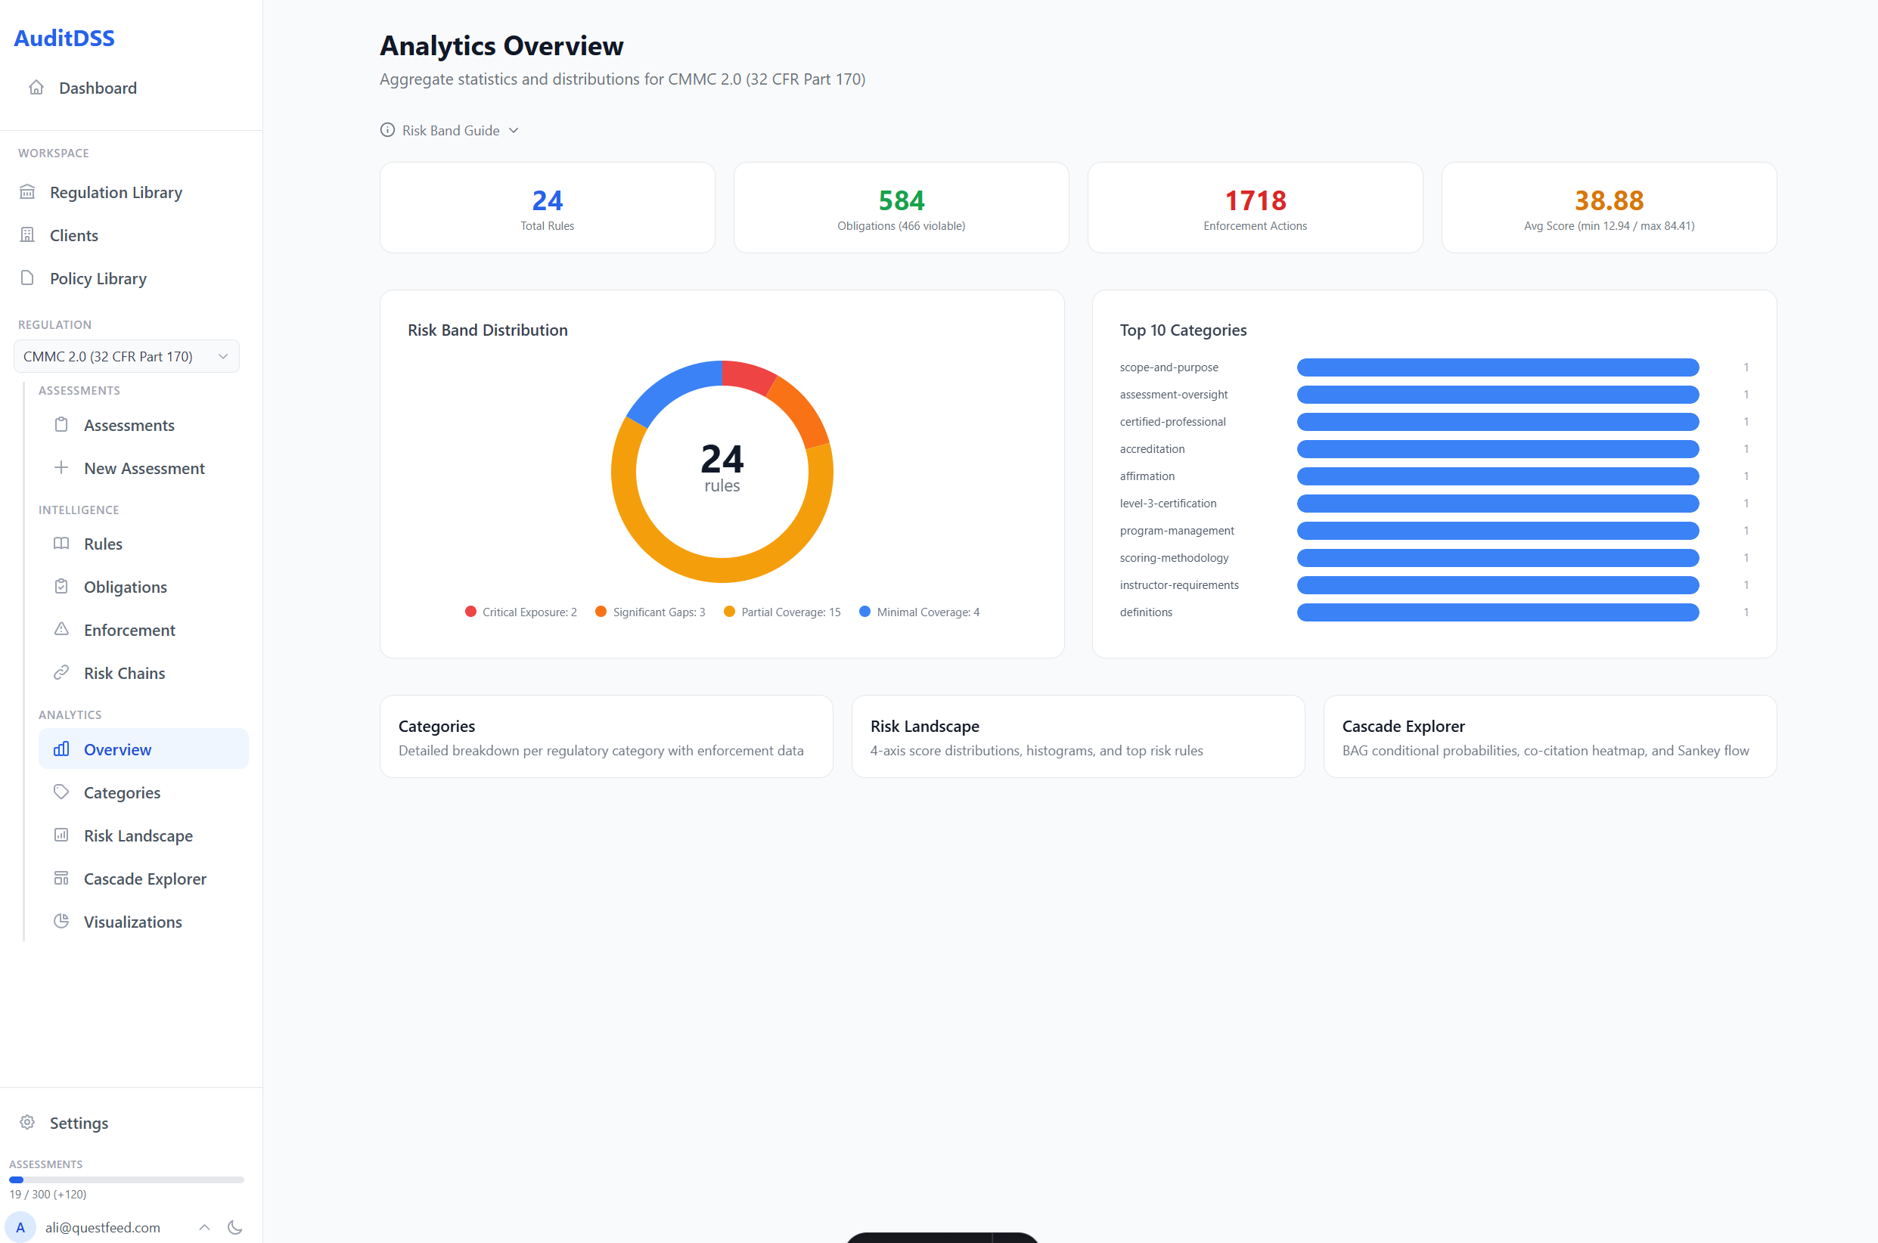The height and width of the screenshot is (1243, 1878).
Task: Collapse the user account chevron near email
Action: click(203, 1227)
